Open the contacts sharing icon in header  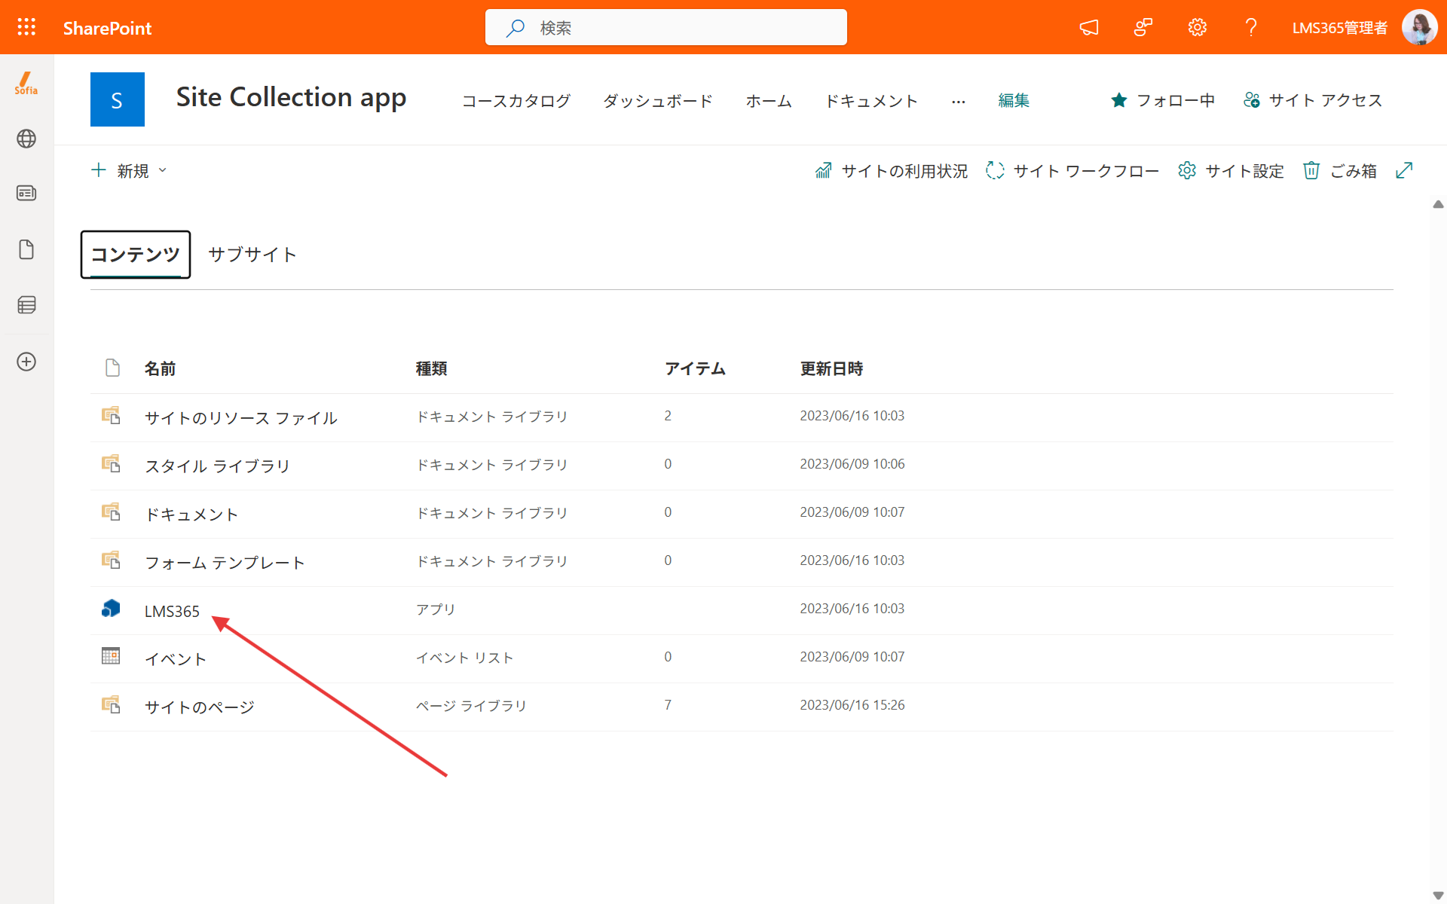coord(1143,28)
